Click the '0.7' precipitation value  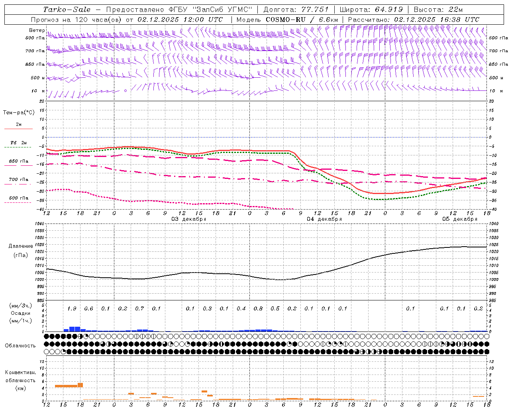click(139, 308)
